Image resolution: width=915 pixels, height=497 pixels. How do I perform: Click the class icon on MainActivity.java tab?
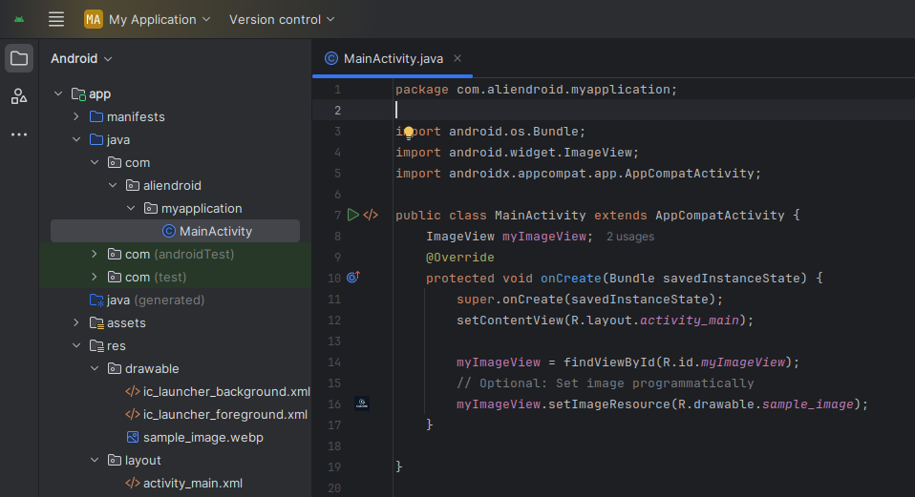click(x=331, y=58)
